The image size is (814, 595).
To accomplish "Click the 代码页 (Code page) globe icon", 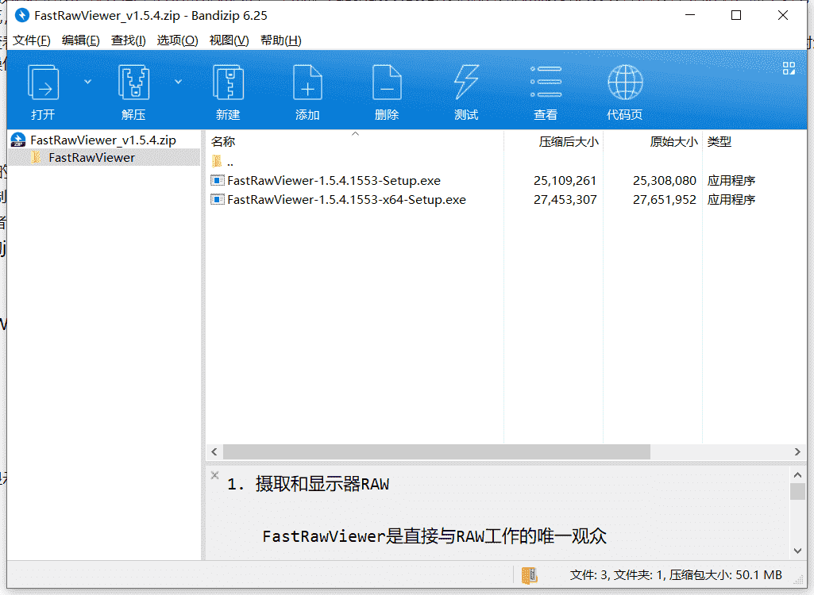I will (x=625, y=82).
